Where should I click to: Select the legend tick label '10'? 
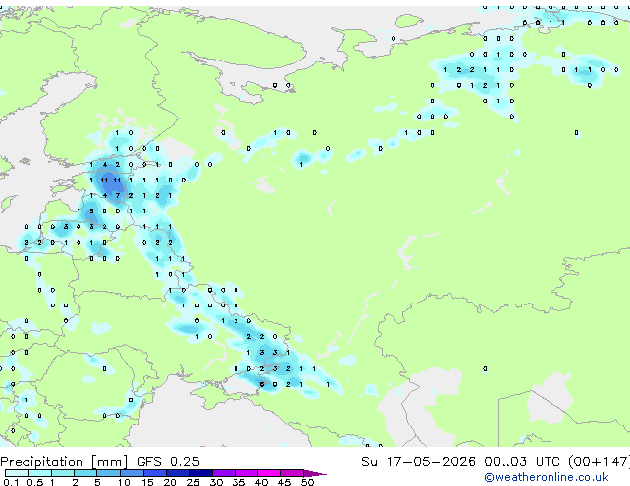pos(124,482)
